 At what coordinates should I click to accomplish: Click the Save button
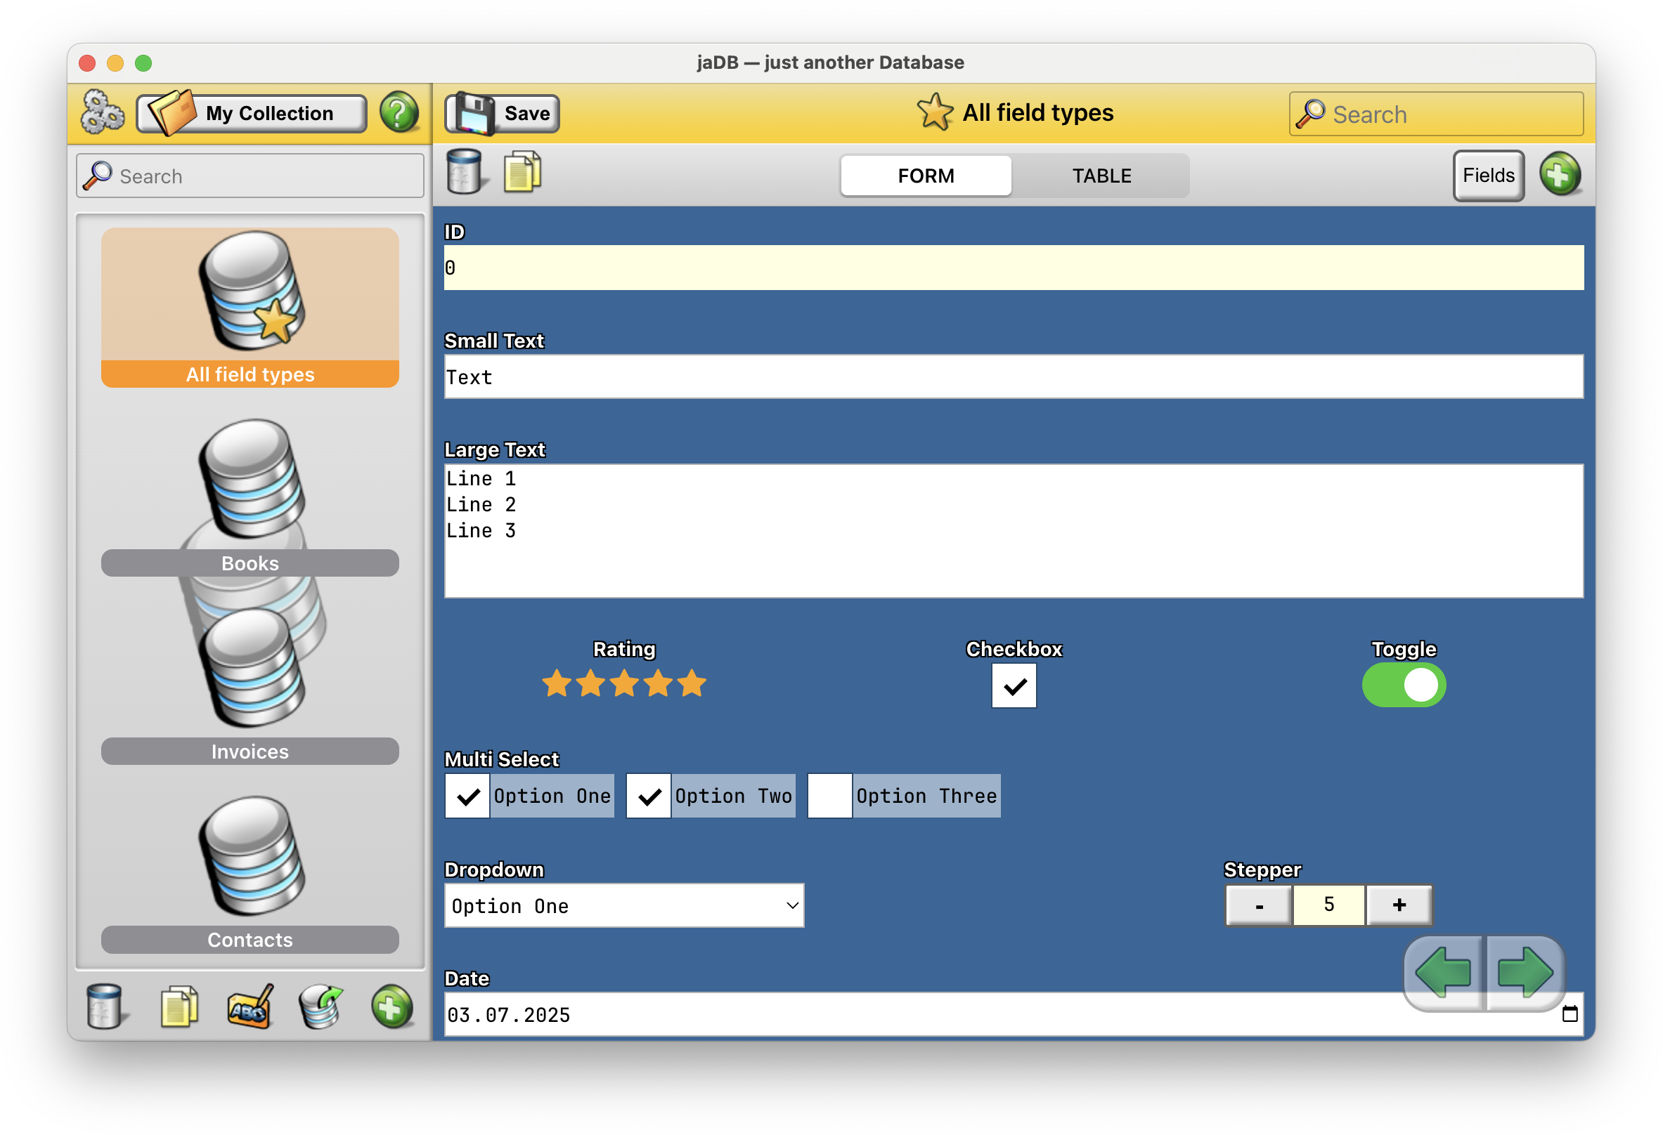point(503,113)
